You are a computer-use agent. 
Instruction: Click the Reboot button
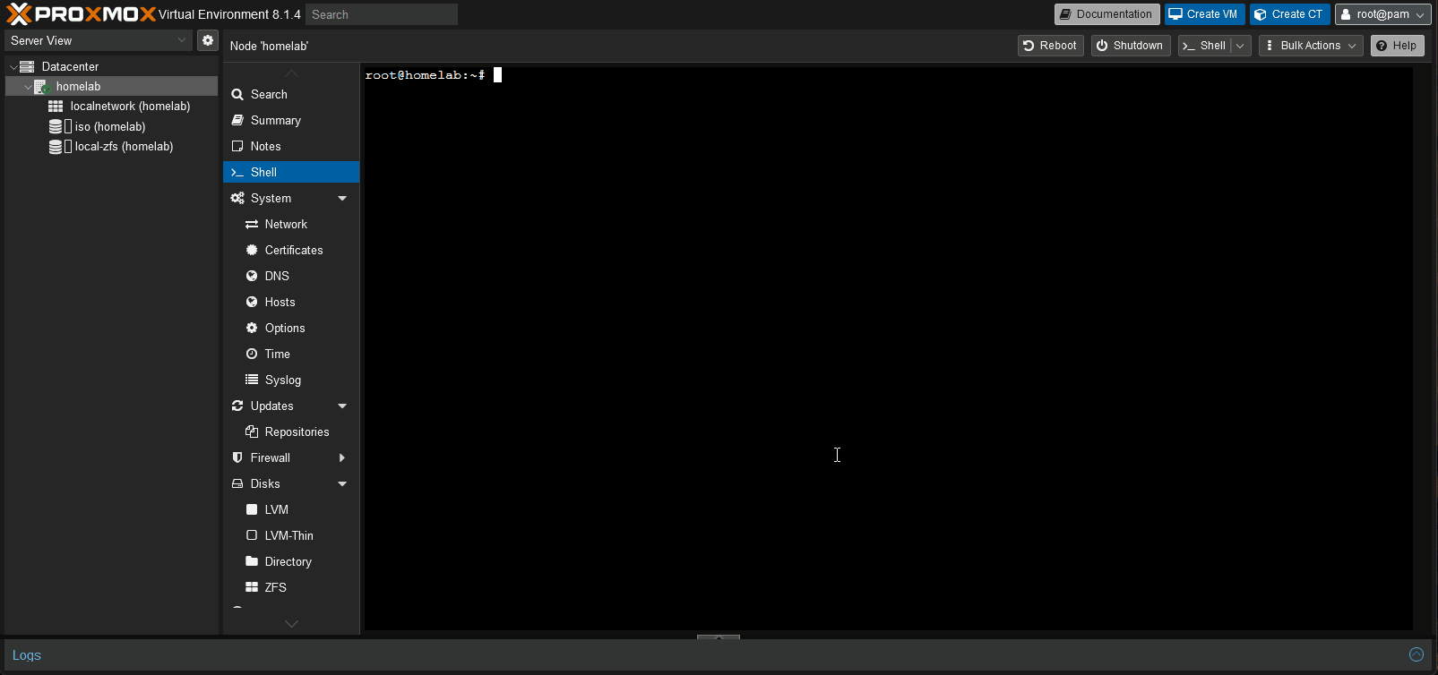[x=1050, y=46]
